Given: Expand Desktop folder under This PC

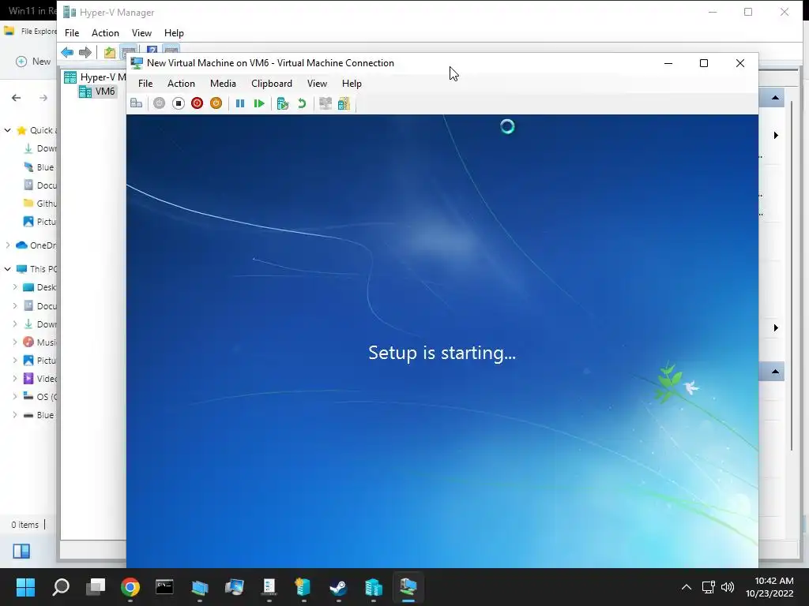Looking at the screenshot, I should pyautogui.click(x=15, y=287).
